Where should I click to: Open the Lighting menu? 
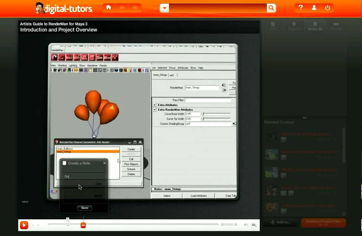pos(73,66)
